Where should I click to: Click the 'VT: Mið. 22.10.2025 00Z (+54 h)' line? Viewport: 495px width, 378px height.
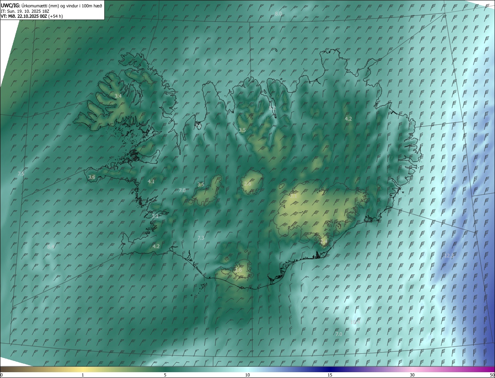pyautogui.click(x=32, y=16)
